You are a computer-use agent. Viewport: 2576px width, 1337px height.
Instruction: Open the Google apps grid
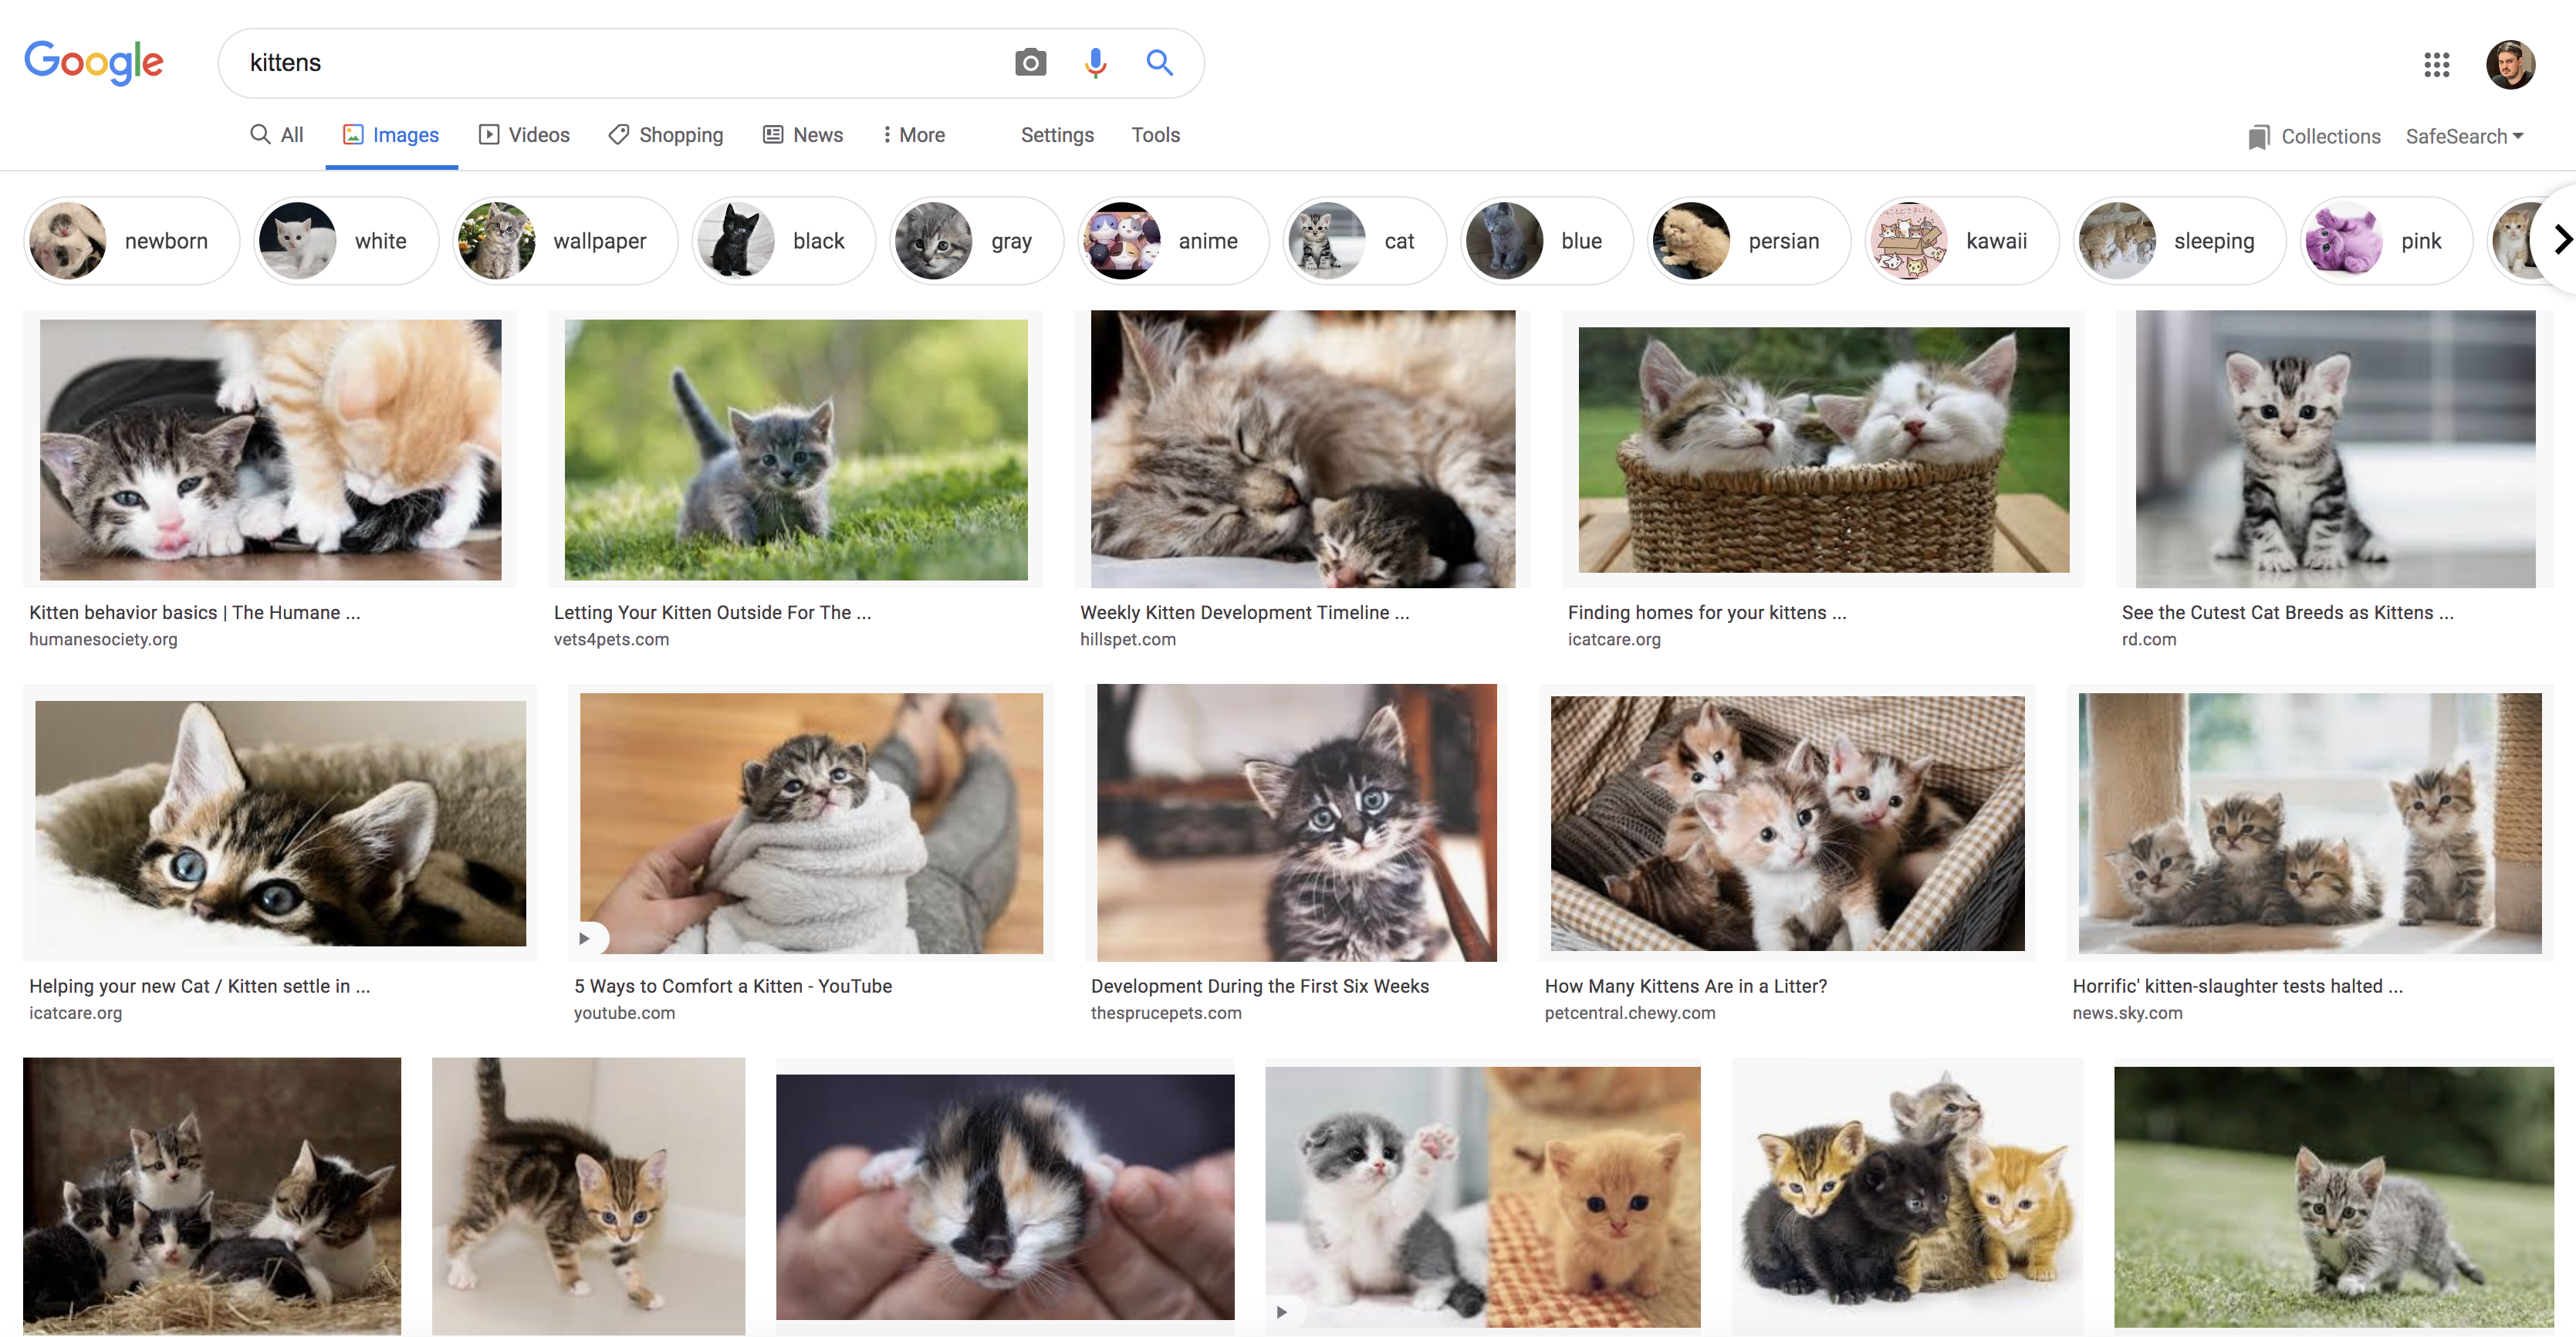tap(2438, 65)
